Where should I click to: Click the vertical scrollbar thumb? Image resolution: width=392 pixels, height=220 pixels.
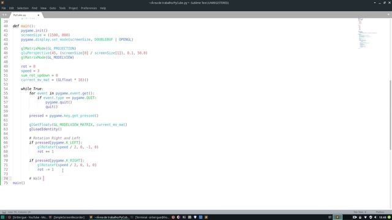point(390,115)
